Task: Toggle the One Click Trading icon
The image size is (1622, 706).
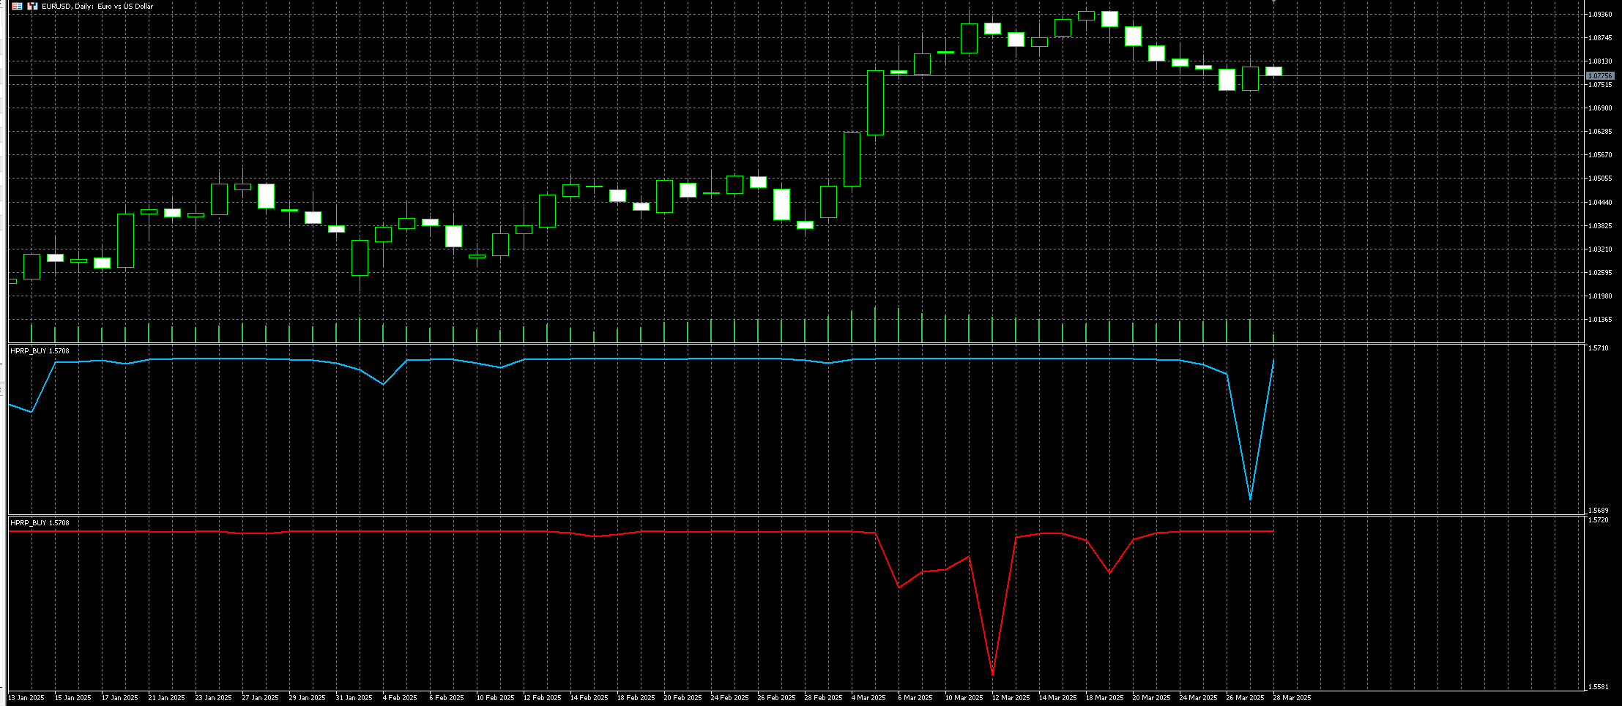Action: coord(32,6)
